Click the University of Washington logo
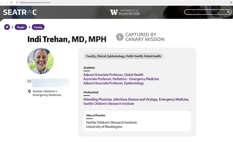This screenshot has height=142, width=233. tap(125, 12)
